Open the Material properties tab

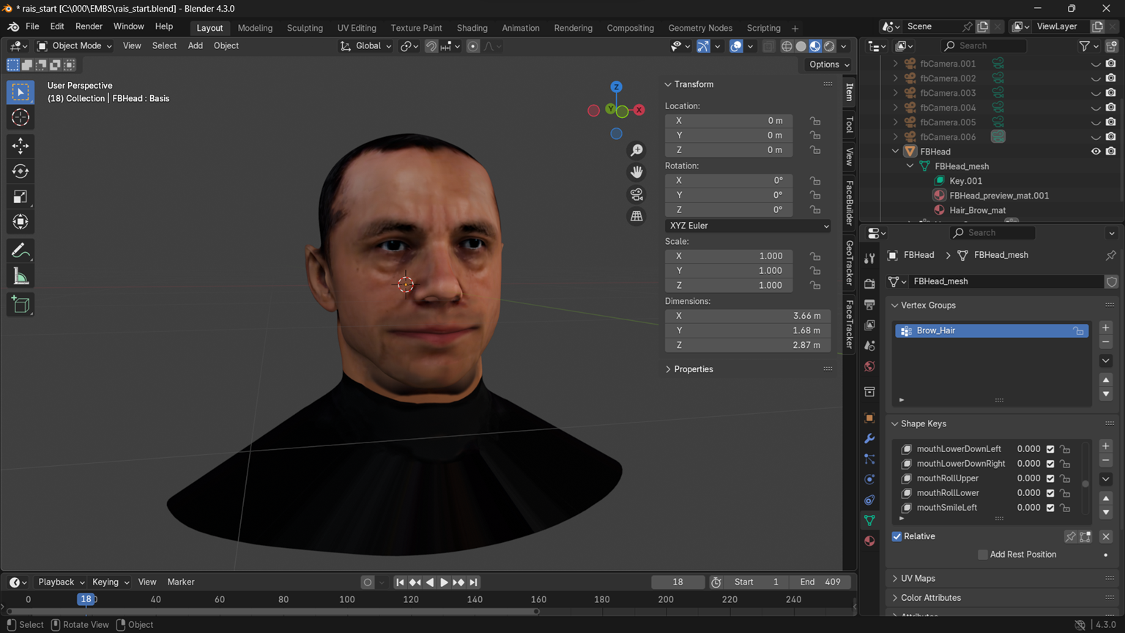click(x=869, y=541)
